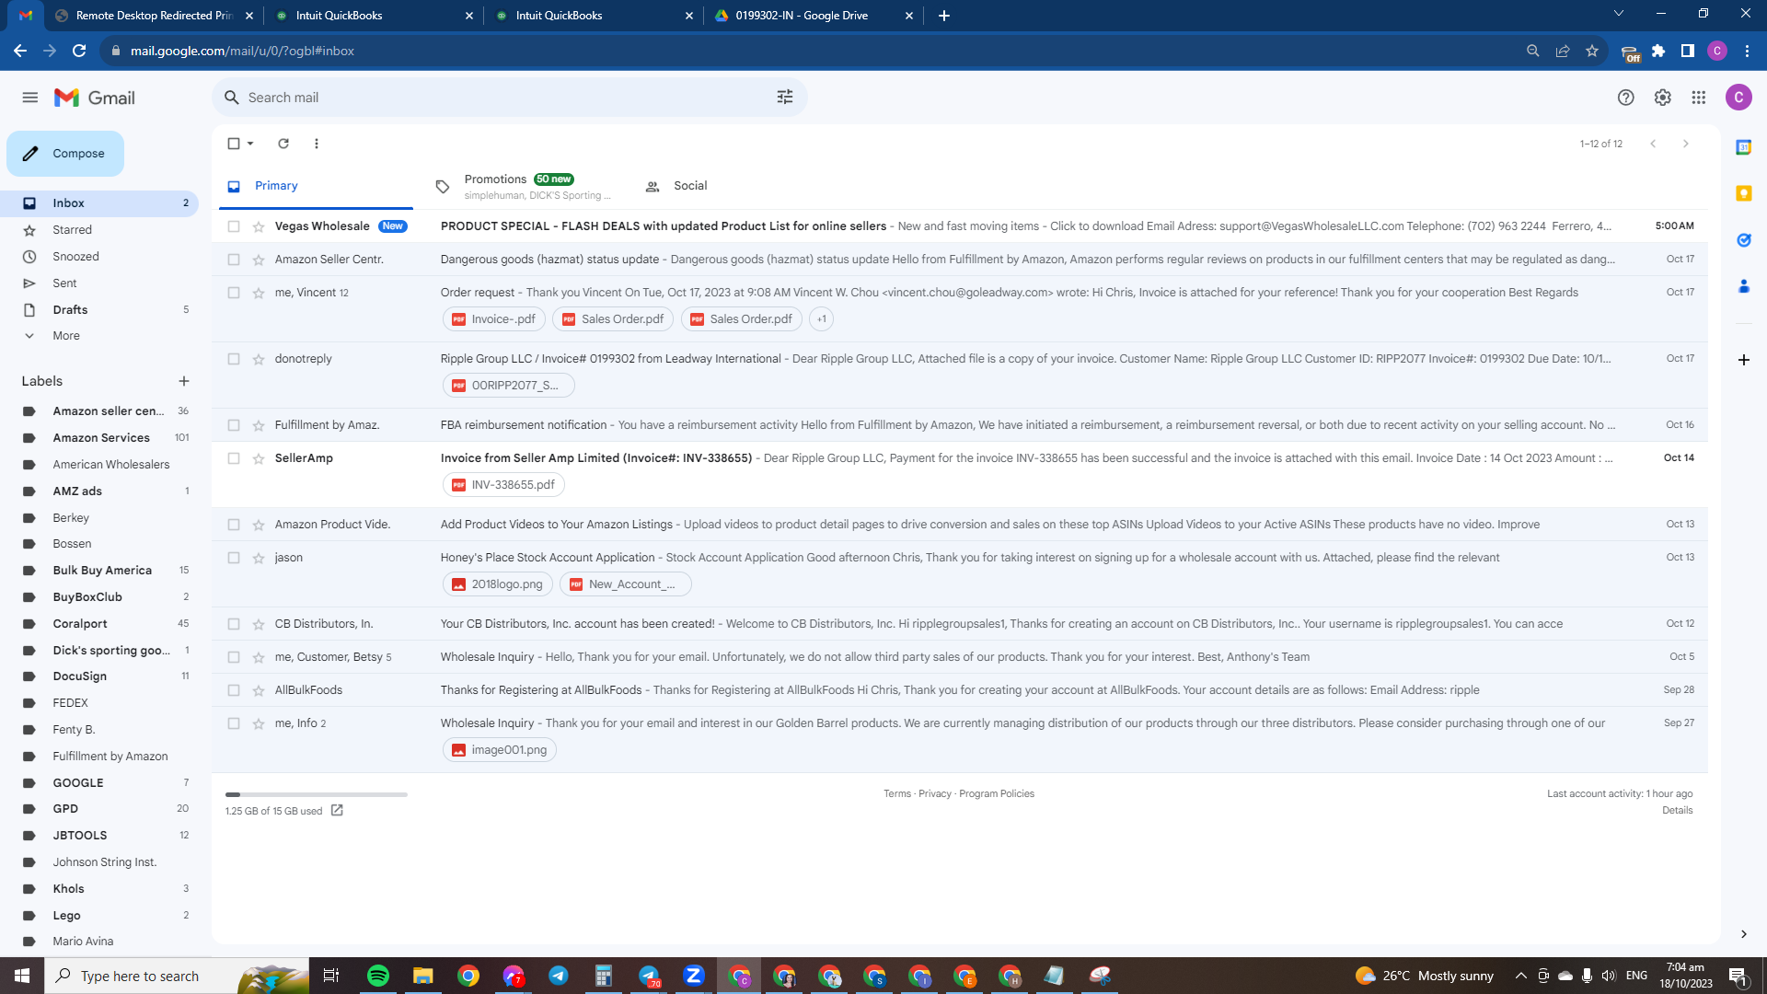Open Google Tasks side panel icon
The height and width of the screenshot is (994, 1767).
(1743, 240)
